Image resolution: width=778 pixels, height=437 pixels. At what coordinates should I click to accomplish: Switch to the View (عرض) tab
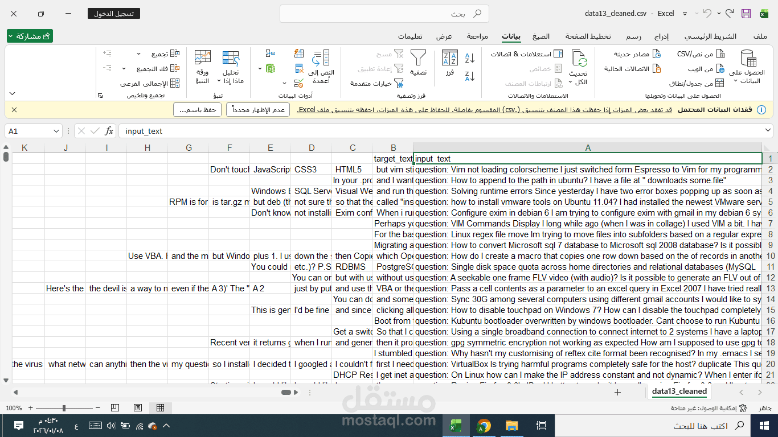[444, 36]
